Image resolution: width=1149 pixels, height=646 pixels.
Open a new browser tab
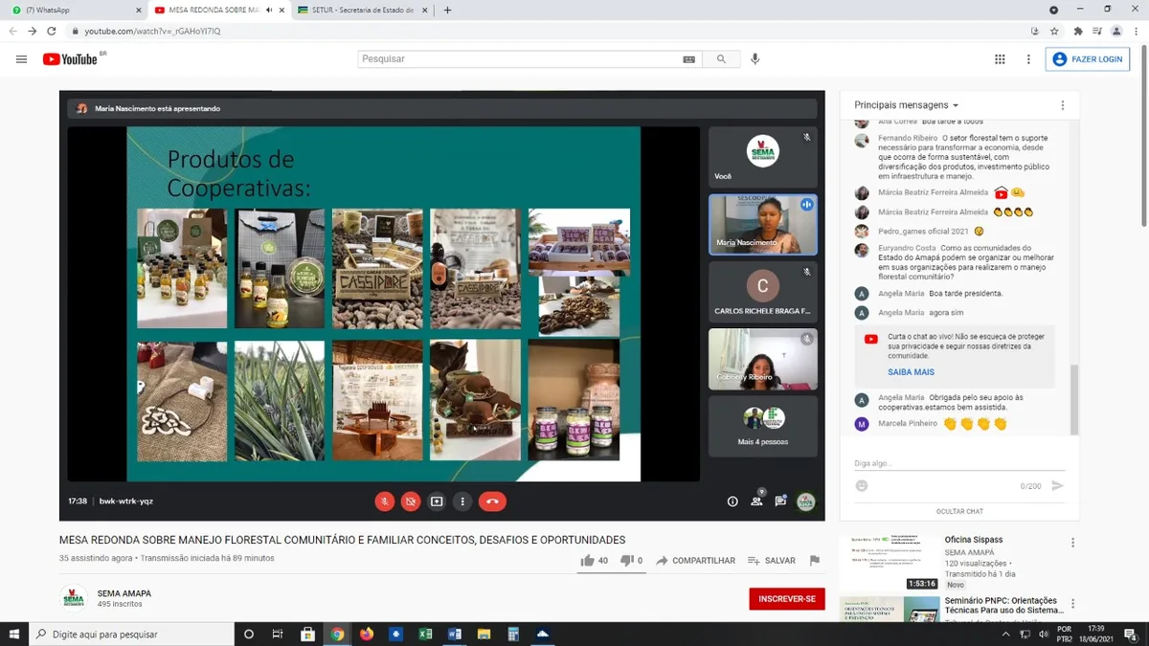(447, 10)
